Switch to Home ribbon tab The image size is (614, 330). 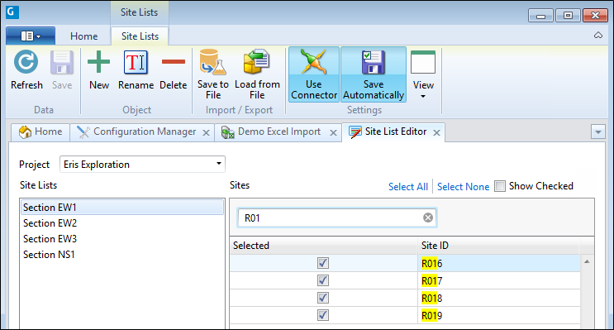83,36
